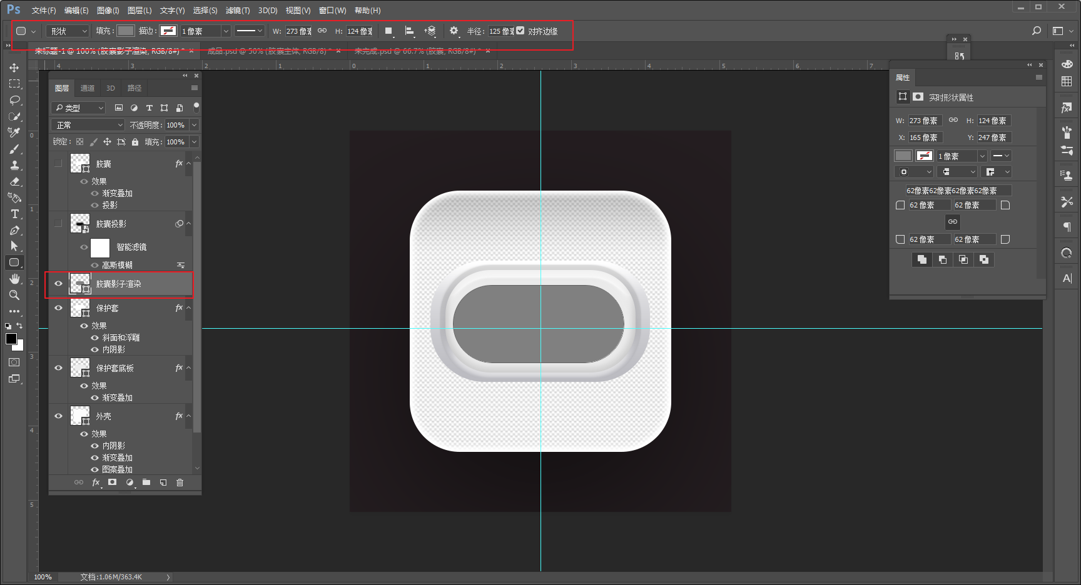Select the Horizontal Type tool
Screen dimensions: 1081x585
pos(14,214)
